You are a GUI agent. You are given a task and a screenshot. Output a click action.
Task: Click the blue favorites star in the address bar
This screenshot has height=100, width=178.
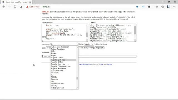coord(137,7)
